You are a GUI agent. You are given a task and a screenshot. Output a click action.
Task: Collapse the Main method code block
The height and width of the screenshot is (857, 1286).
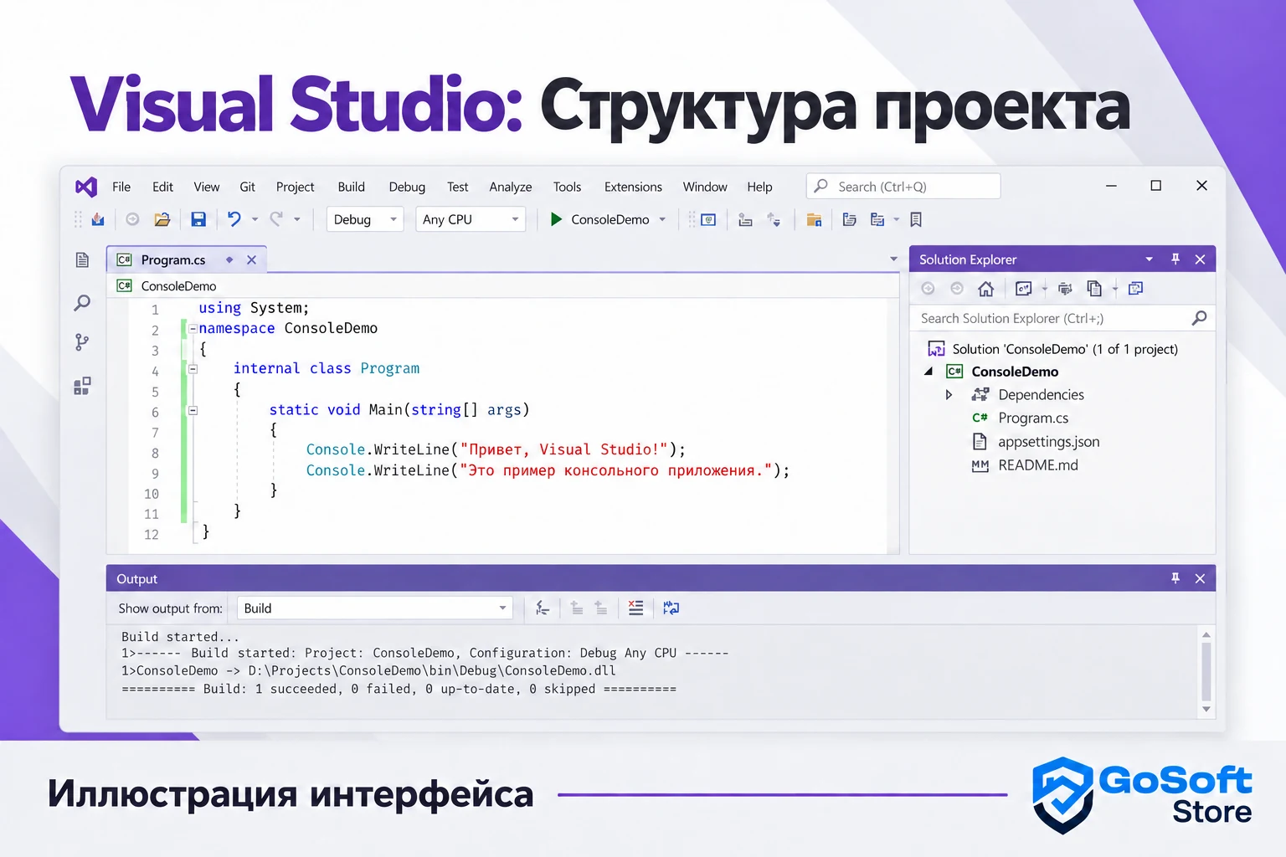(x=193, y=411)
